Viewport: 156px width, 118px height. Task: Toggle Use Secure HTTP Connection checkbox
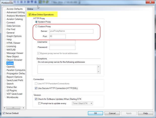coord(36,88)
